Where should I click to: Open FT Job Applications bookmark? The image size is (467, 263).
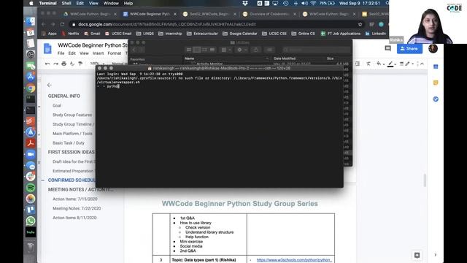click(341, 34)
